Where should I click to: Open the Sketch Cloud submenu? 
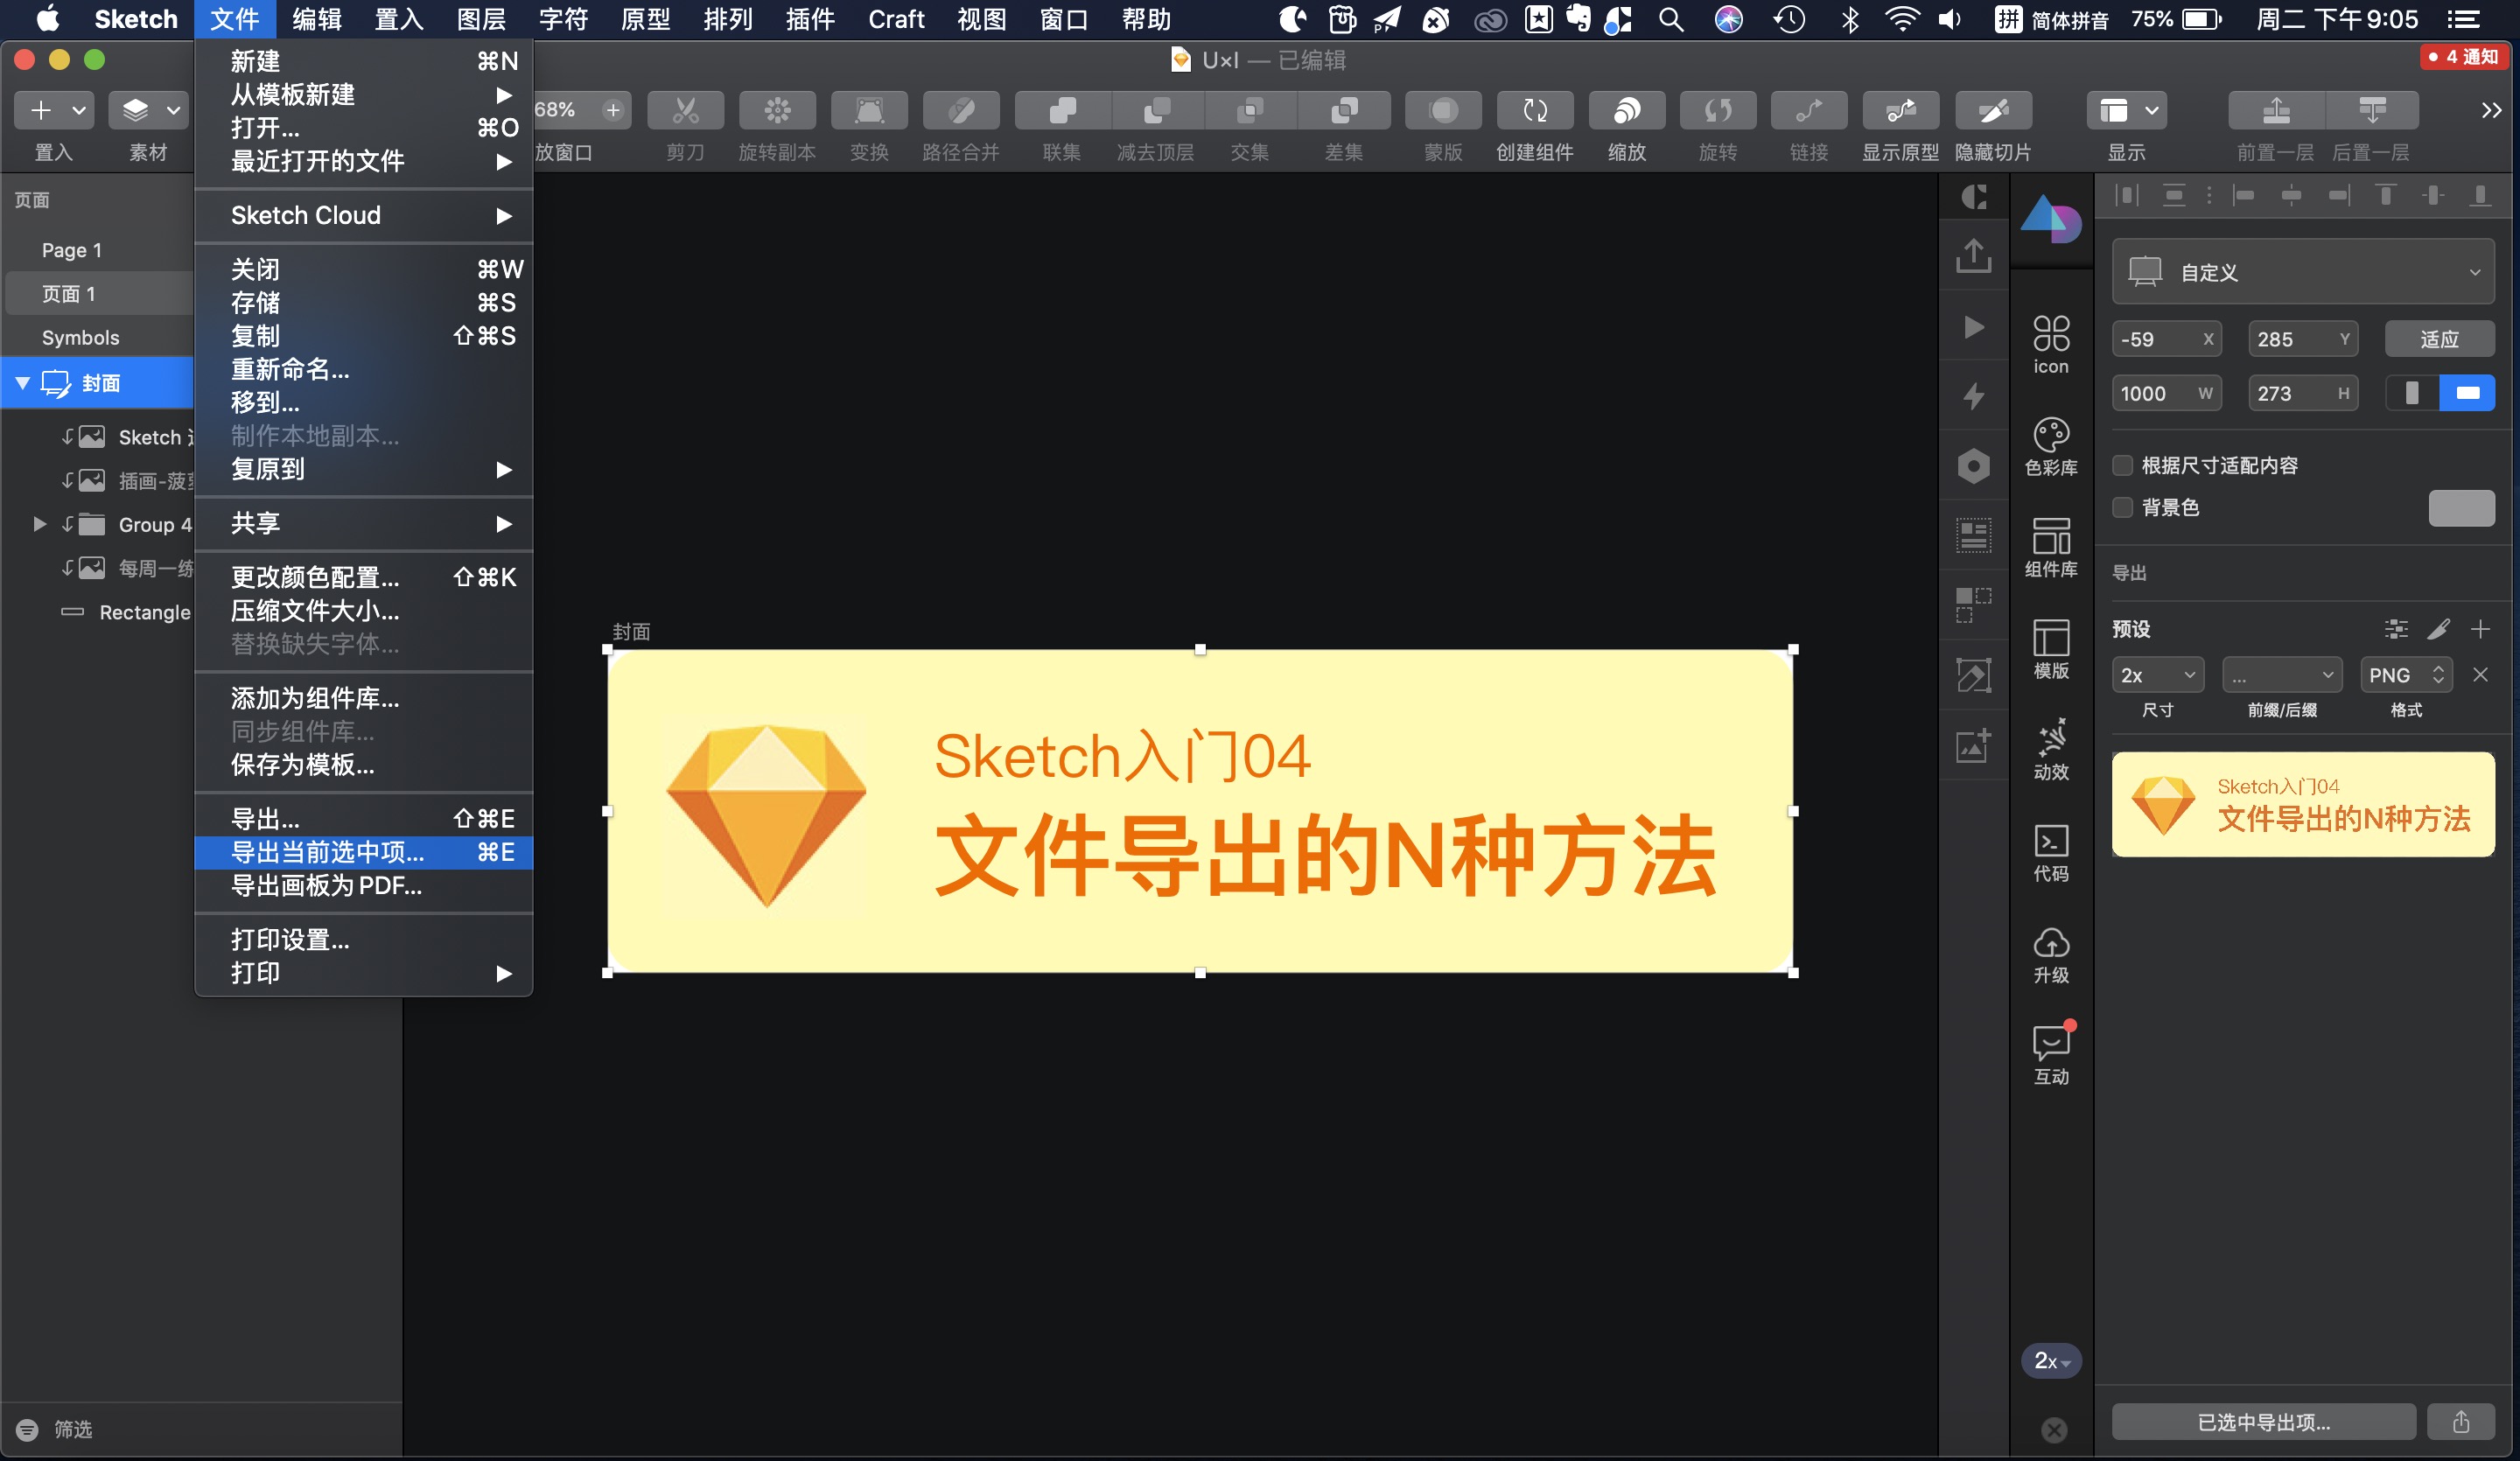364,215
